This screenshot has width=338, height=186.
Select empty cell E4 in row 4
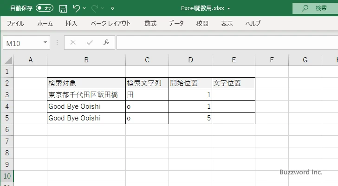234,106
